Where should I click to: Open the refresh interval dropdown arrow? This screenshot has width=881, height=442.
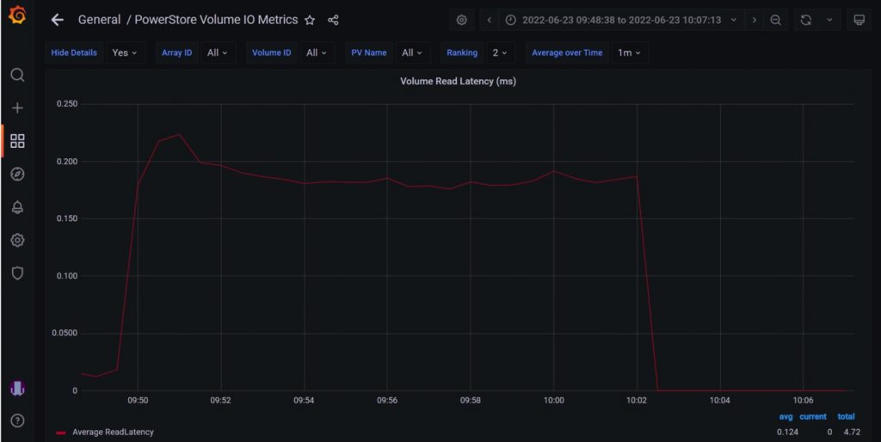coord(829,21)
